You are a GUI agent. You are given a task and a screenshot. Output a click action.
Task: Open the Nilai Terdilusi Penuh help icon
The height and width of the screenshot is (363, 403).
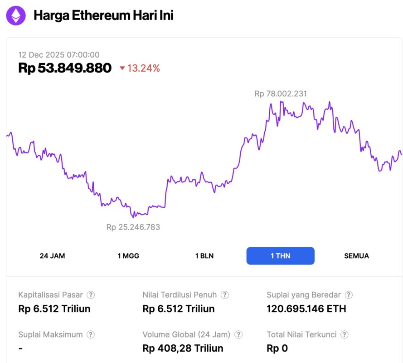[x=224, y=294]
